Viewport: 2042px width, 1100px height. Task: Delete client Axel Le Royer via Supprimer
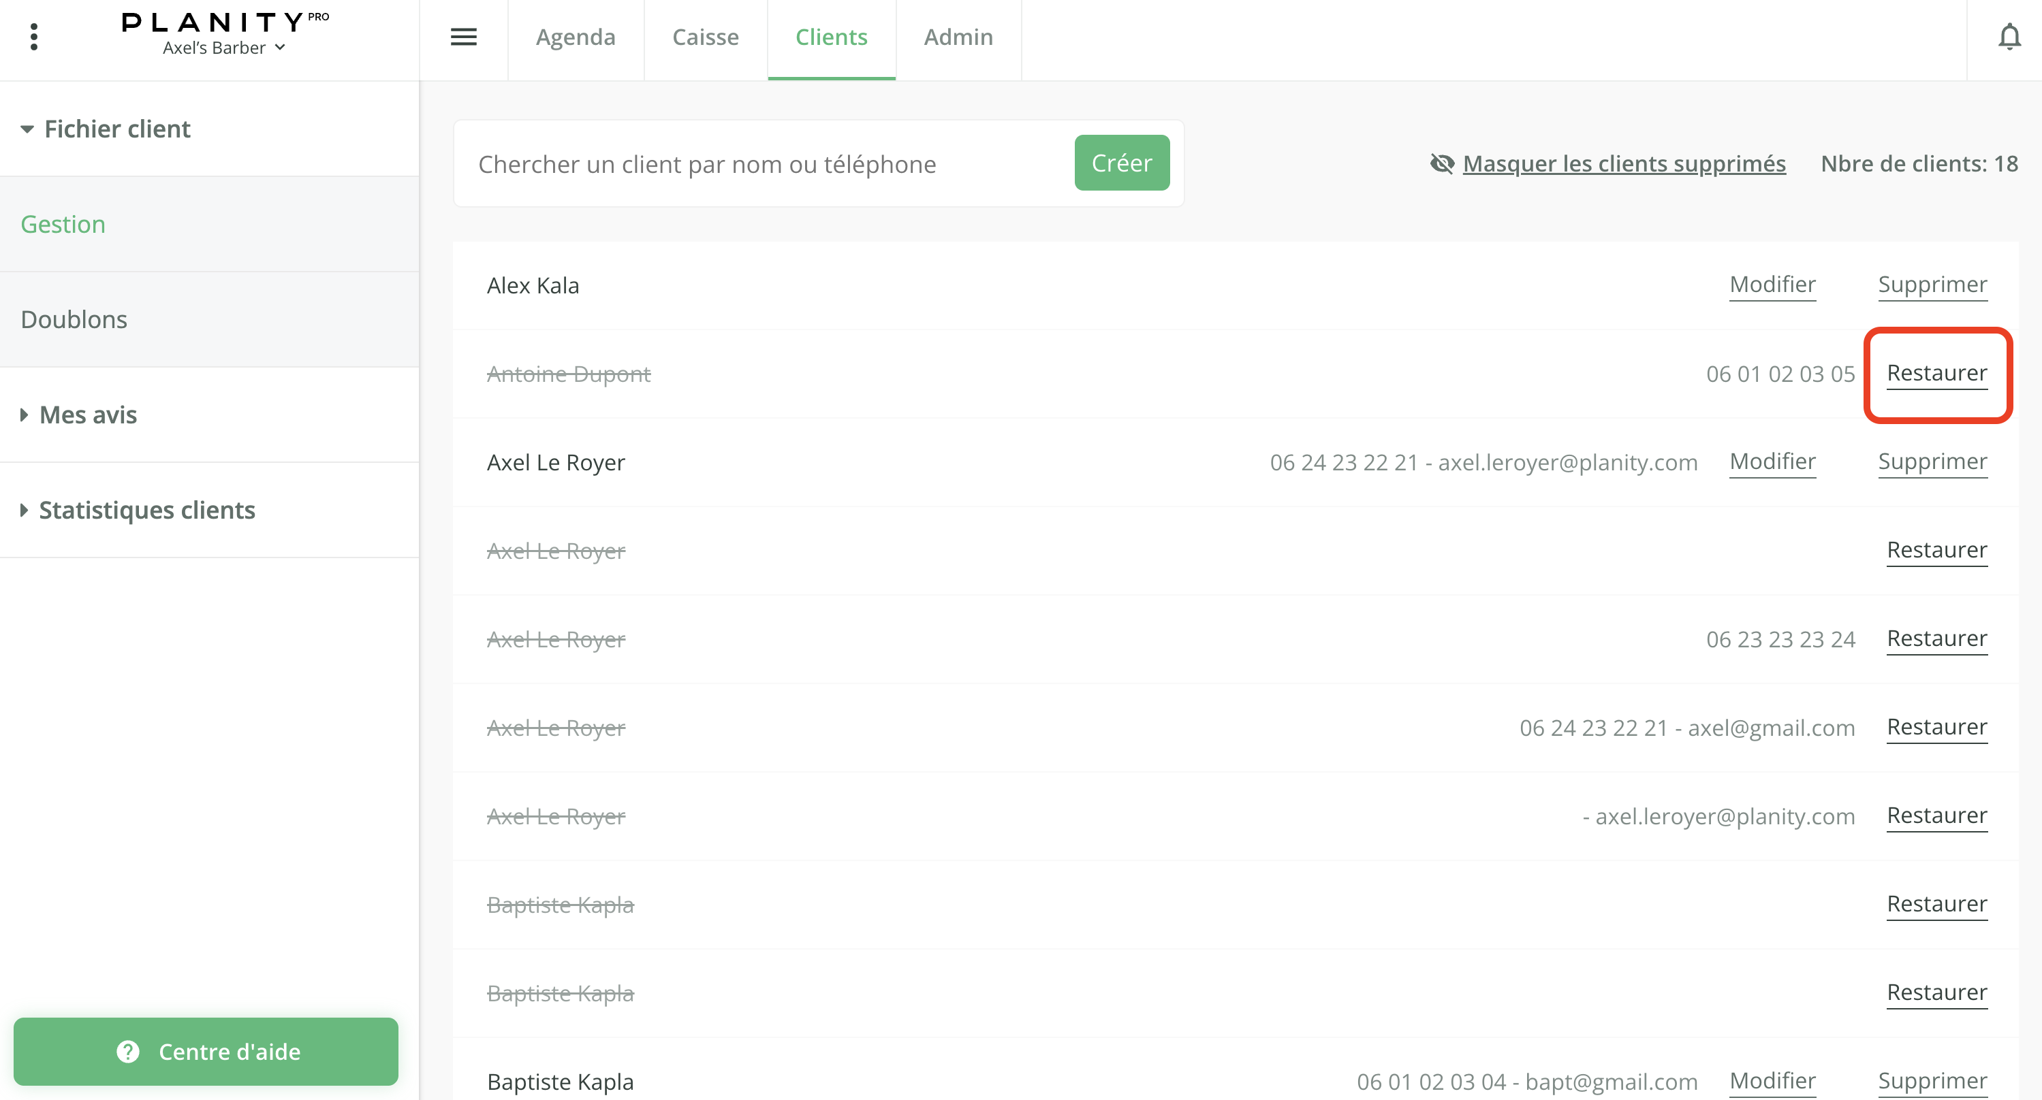pos(1932,462)
